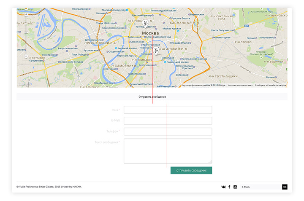Viewport: 304px width, 201px height.
Task: Click the Р-н Перово map label
Action: point(243,42)
